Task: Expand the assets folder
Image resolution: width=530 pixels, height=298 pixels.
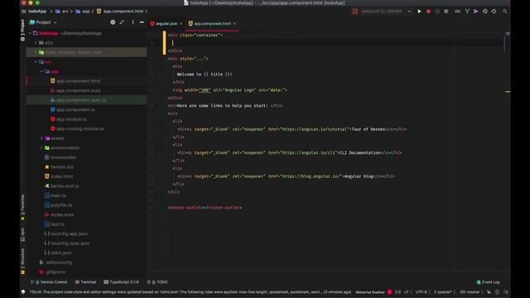Action: coord(41,138)
